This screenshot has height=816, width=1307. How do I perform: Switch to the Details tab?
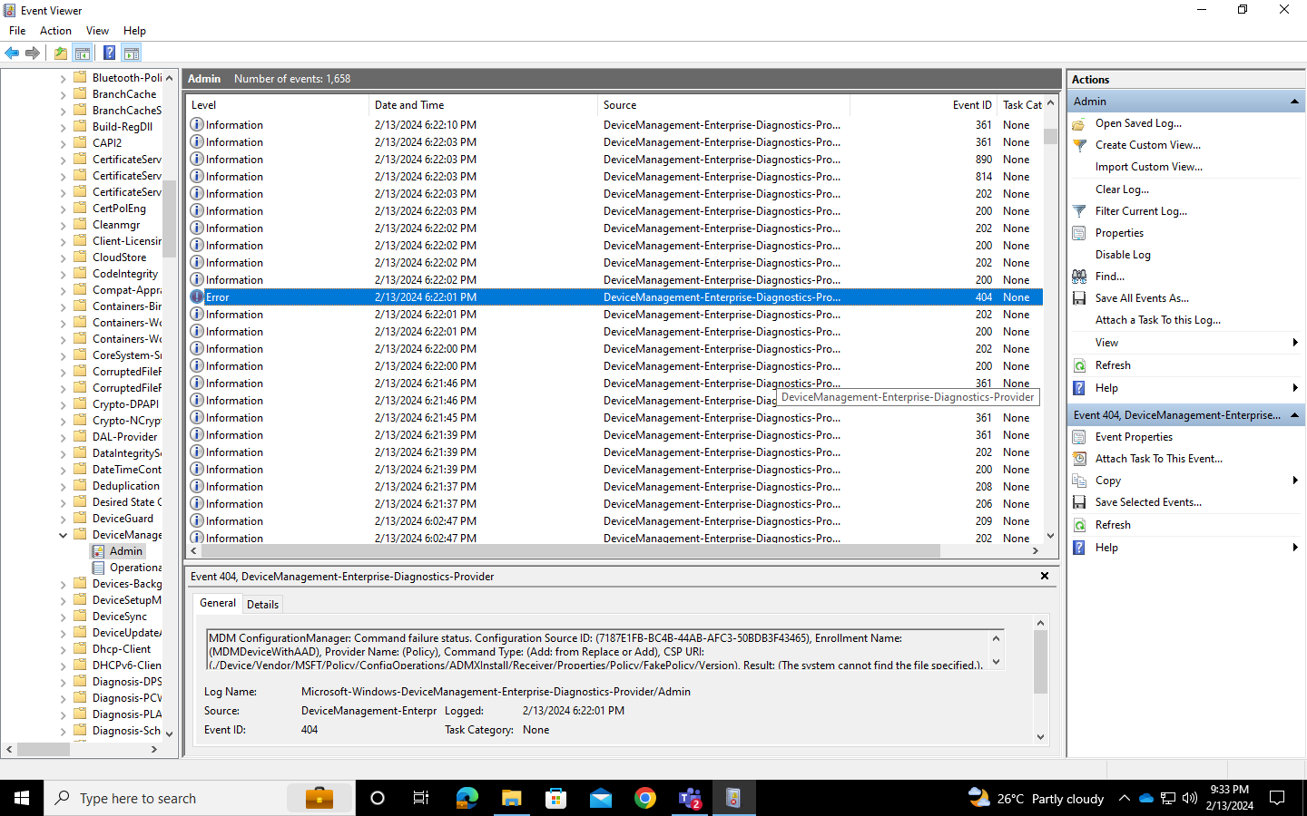click(x=262, y=603)
